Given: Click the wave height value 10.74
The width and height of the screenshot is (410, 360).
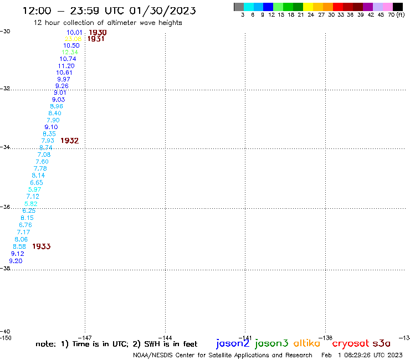Looking at the screenshot, I should click(68, 59).
